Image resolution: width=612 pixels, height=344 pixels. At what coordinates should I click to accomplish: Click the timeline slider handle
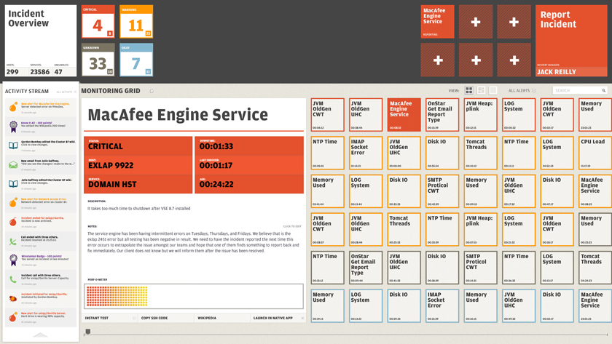click(x=88, y=332)
